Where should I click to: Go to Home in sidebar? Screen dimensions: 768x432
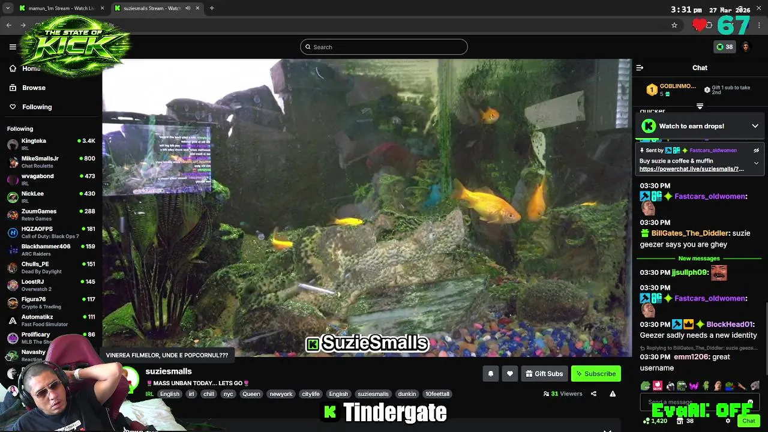(31, 68)
